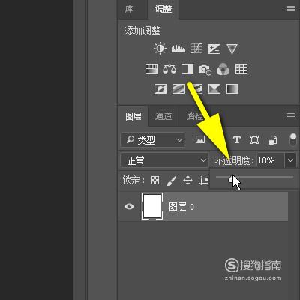Hide layer 图层 0 with eye icon
Screen dimensions: 300x300
point(130,206)
